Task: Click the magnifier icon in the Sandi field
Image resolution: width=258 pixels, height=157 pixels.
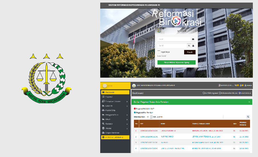Action: 189,46
